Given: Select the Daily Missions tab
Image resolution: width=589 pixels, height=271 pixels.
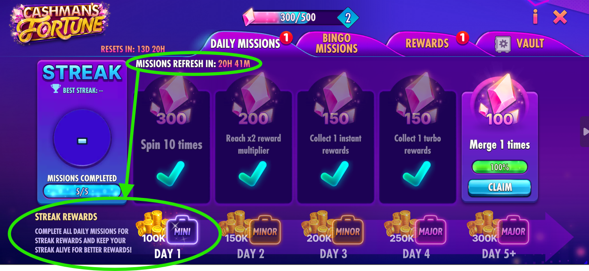Looking at the screenshot, I should click(245, 43).
